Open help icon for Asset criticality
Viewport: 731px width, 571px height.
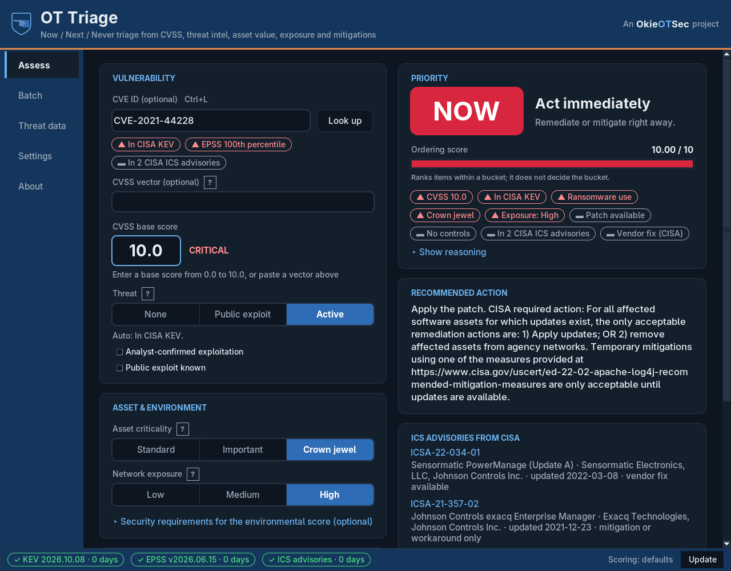(x=183, y=429)
